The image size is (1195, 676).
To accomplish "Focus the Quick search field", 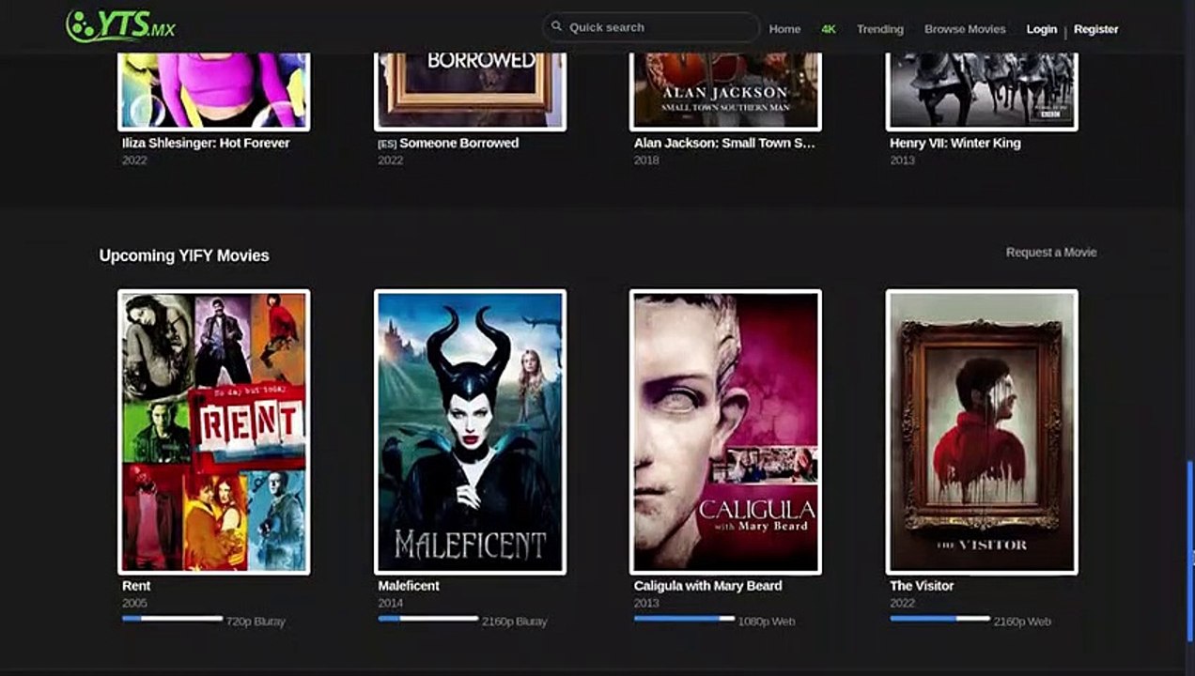I will [x=651, y=27].
